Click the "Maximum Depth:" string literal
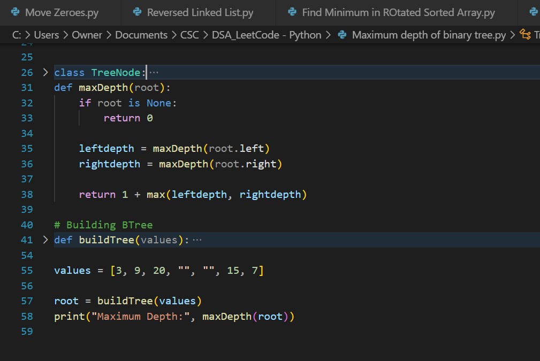540x361 pixels. point(141,316)
